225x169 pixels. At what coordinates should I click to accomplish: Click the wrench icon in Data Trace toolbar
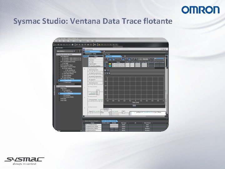[x=121, y=59]
